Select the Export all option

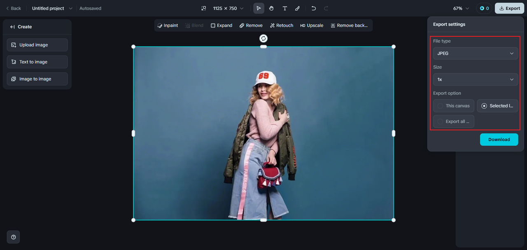(x=454, y=121)
